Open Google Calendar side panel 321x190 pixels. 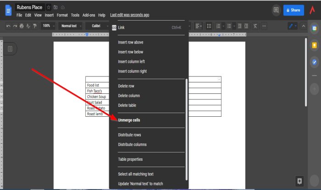pos(314,28)
